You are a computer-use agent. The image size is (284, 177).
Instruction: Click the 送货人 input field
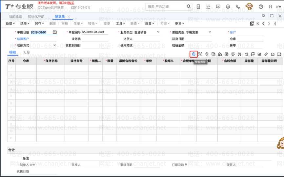[147, 39]
